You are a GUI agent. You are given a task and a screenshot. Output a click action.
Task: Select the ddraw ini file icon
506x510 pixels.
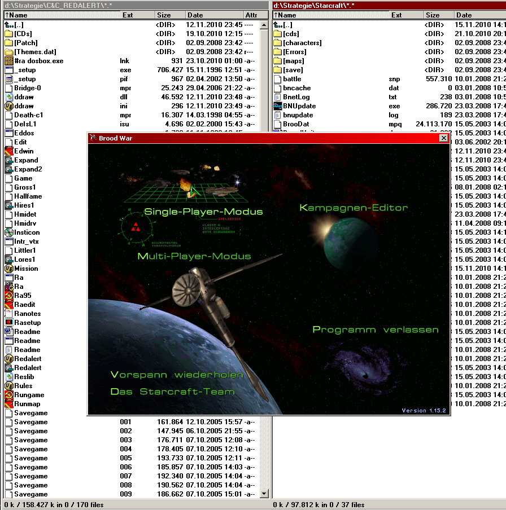(9, 106)
